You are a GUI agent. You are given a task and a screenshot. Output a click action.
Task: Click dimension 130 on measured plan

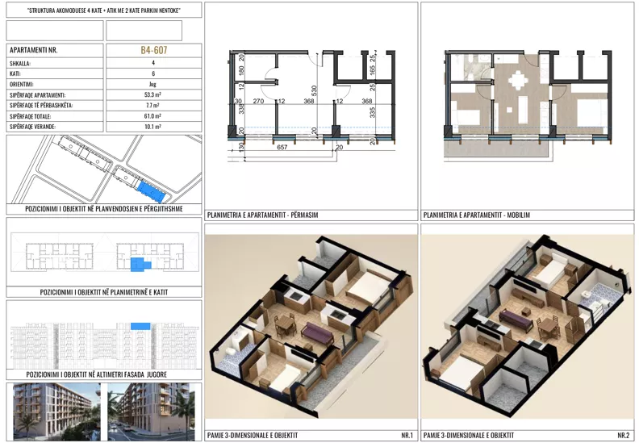(241, 148)
